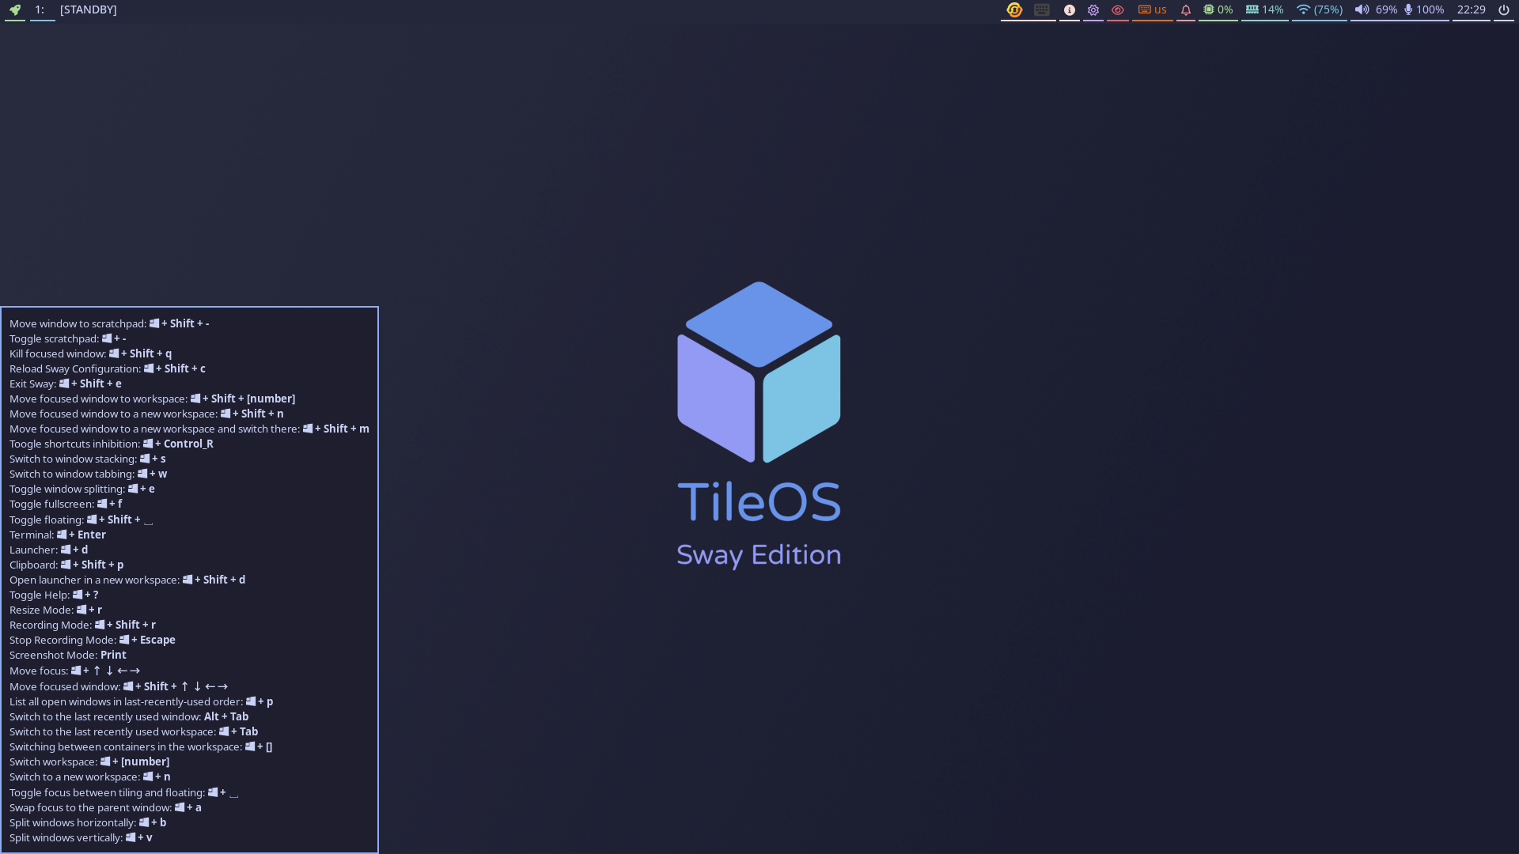The image size is (1519, 854).
Task: Click 'List all open windows' help line
Action: tap(141, 701)
